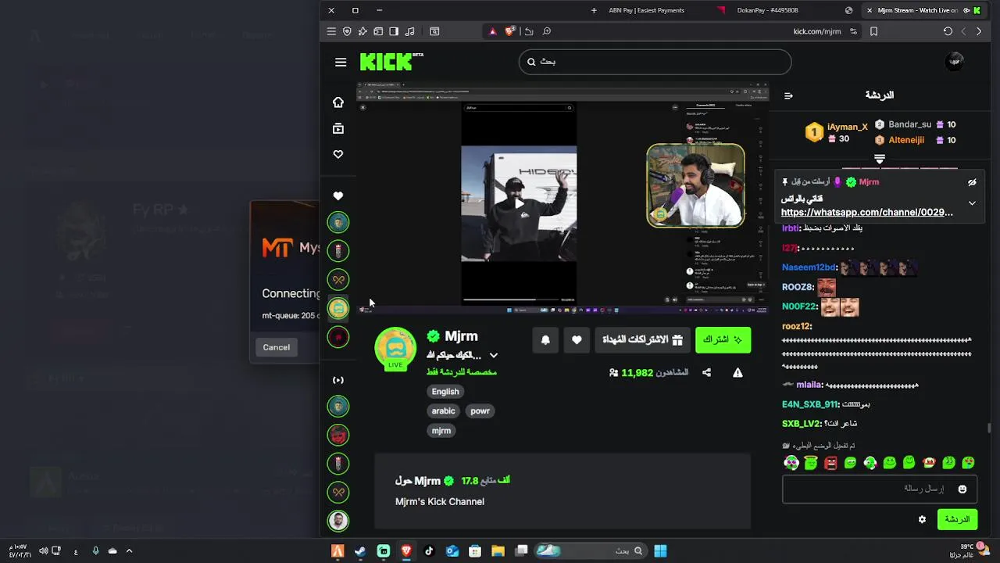Open the Home icon in Kick sidebar

pos(338,102)
